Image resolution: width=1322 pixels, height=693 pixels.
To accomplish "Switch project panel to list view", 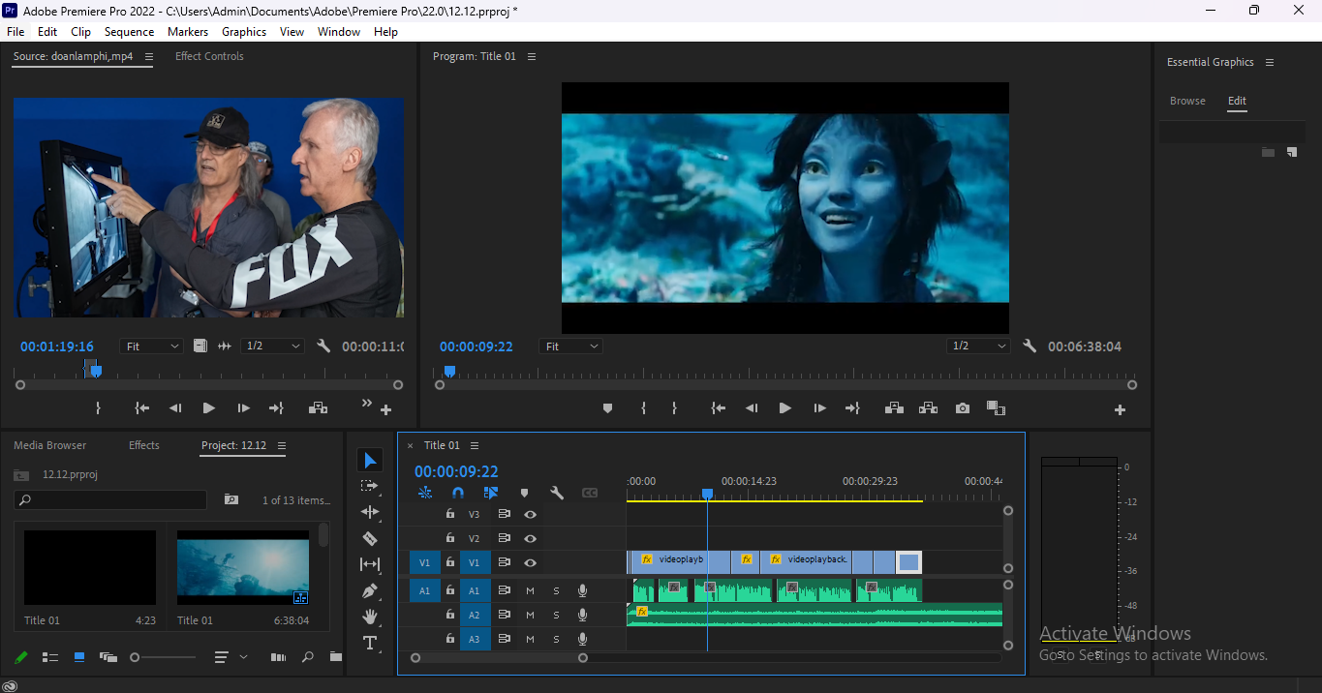I will click(x=50, y=657).
